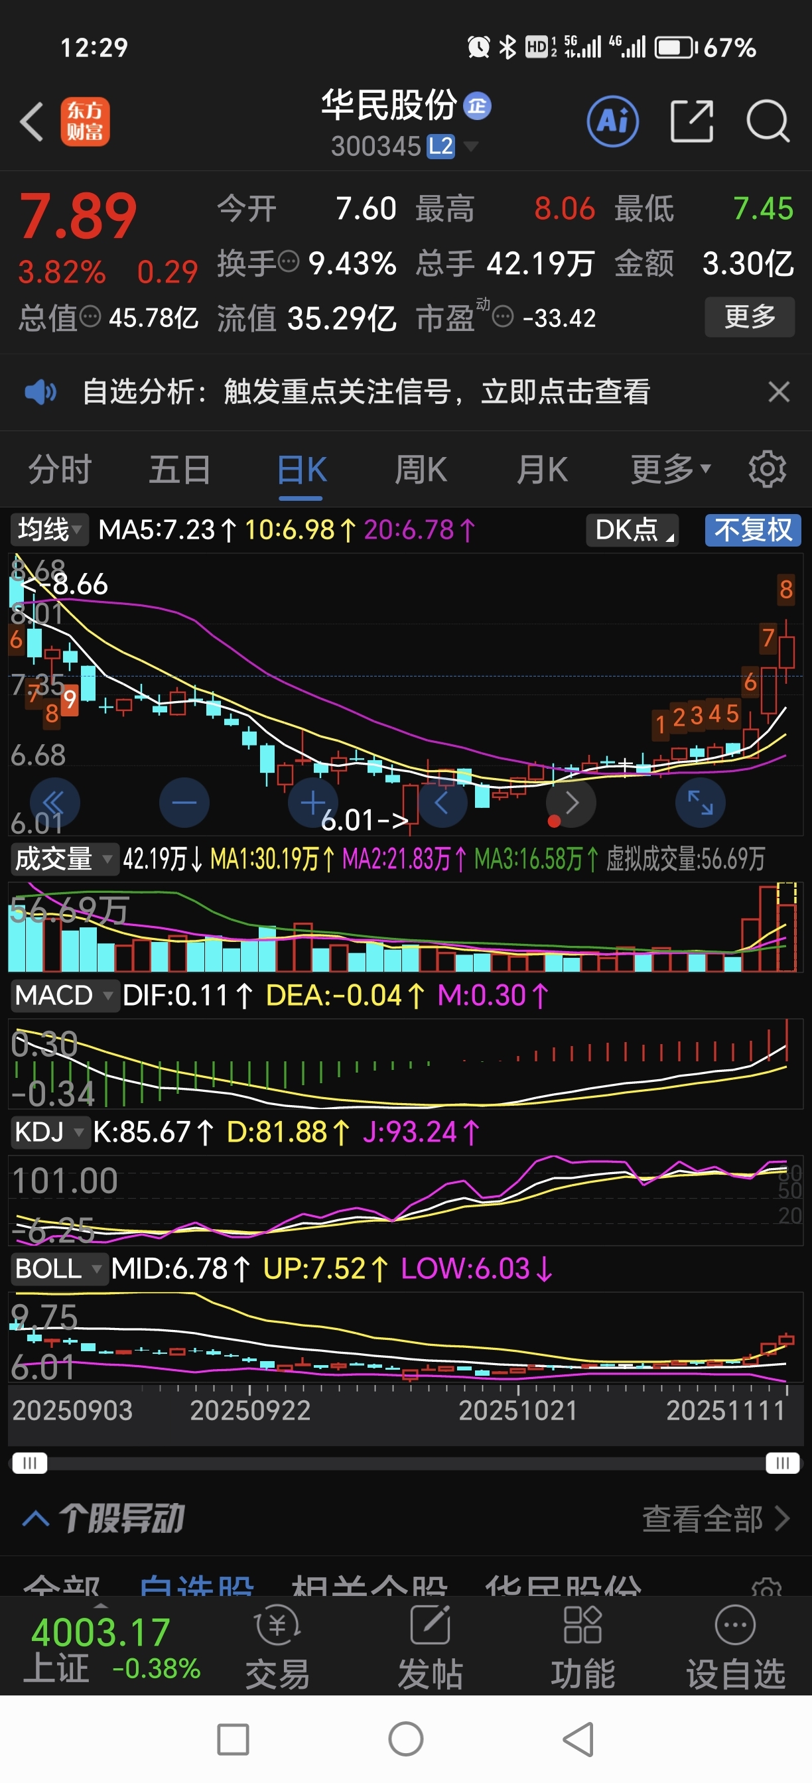
Task: Switch to 五日 tab
Action: click(x=180, y=469)
